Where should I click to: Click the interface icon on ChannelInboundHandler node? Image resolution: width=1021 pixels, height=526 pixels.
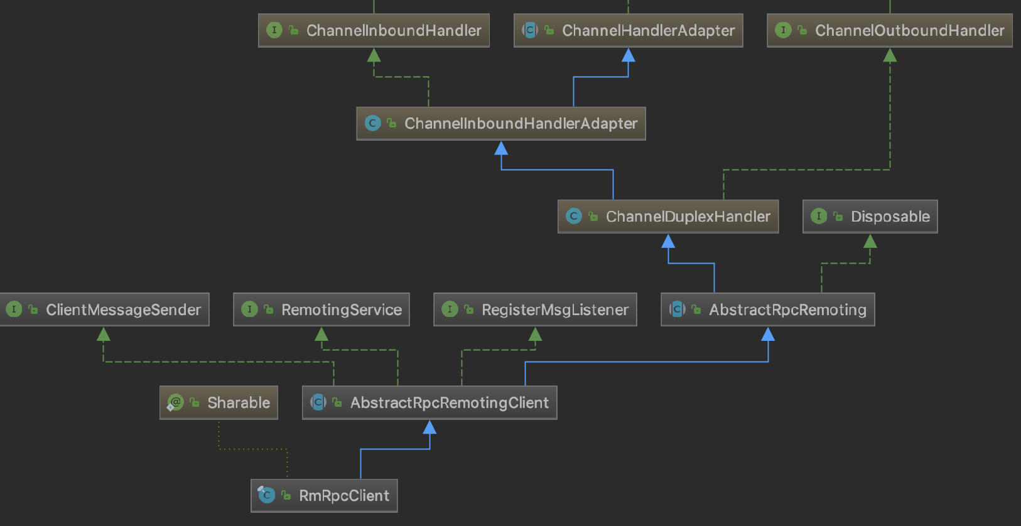click(274, 30)
